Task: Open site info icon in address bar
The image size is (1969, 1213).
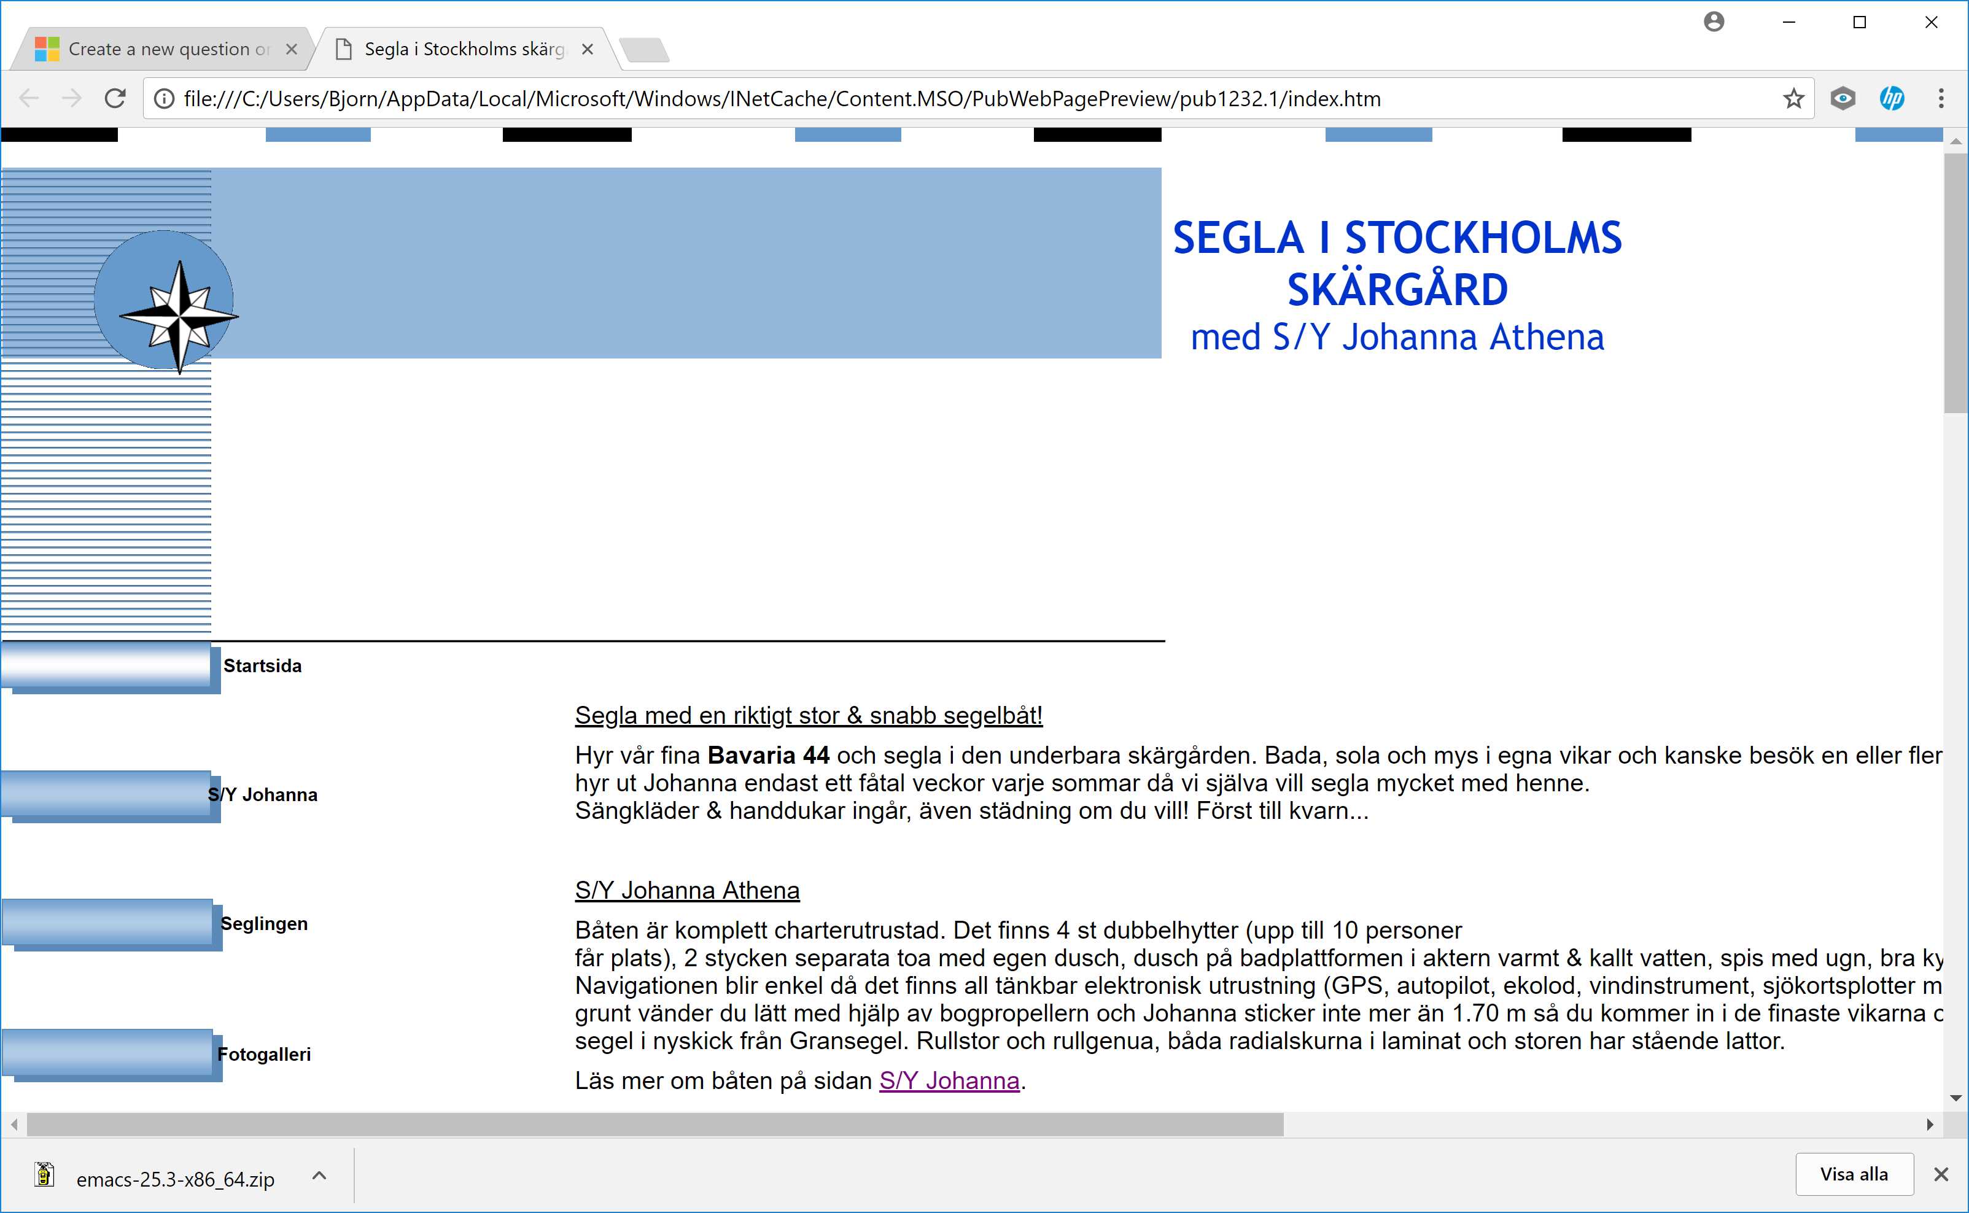Action: (x=164, y=99)
